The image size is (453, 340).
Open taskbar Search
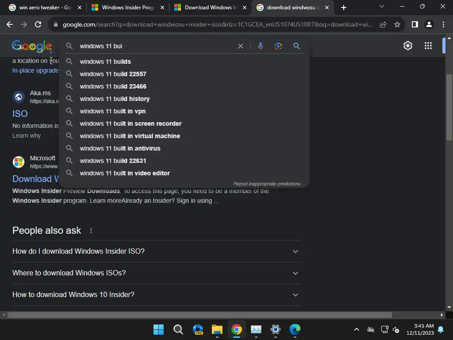[x=178, y=329]
